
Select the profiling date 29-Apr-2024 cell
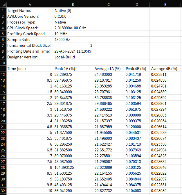tap(73, 51)
